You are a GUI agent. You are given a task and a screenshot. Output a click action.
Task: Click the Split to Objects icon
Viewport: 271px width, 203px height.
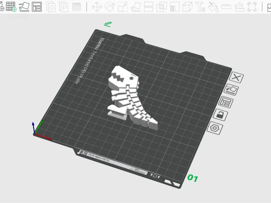pos(51,7)
